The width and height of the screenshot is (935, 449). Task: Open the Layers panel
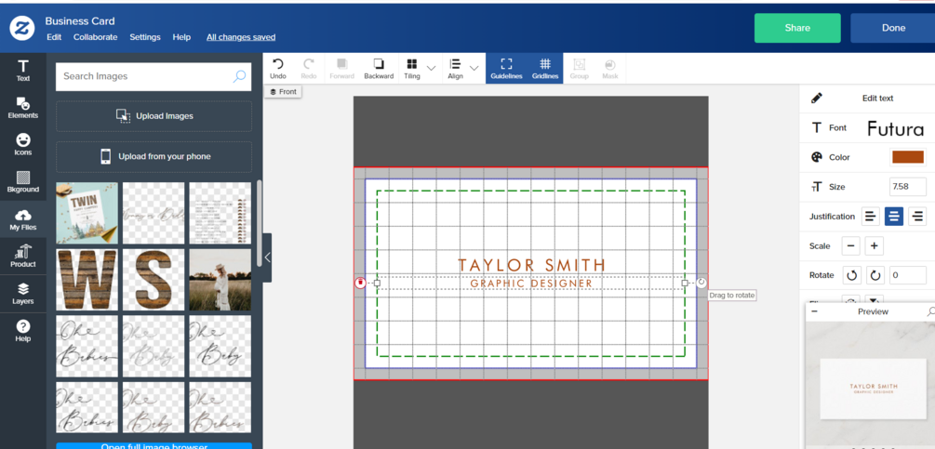click(22, 293)
